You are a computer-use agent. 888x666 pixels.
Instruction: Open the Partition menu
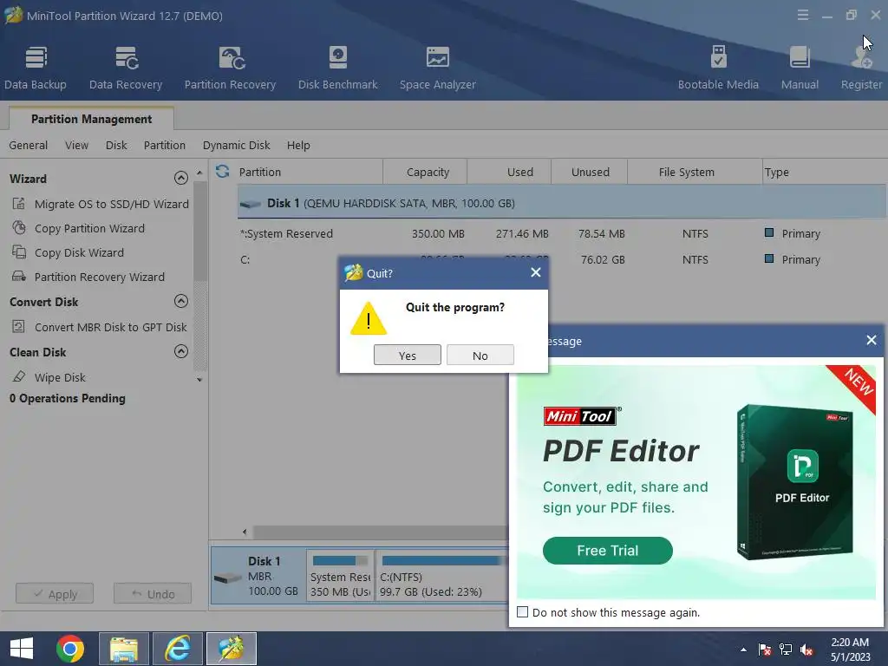pyautogui.click(x=164, y=146)
